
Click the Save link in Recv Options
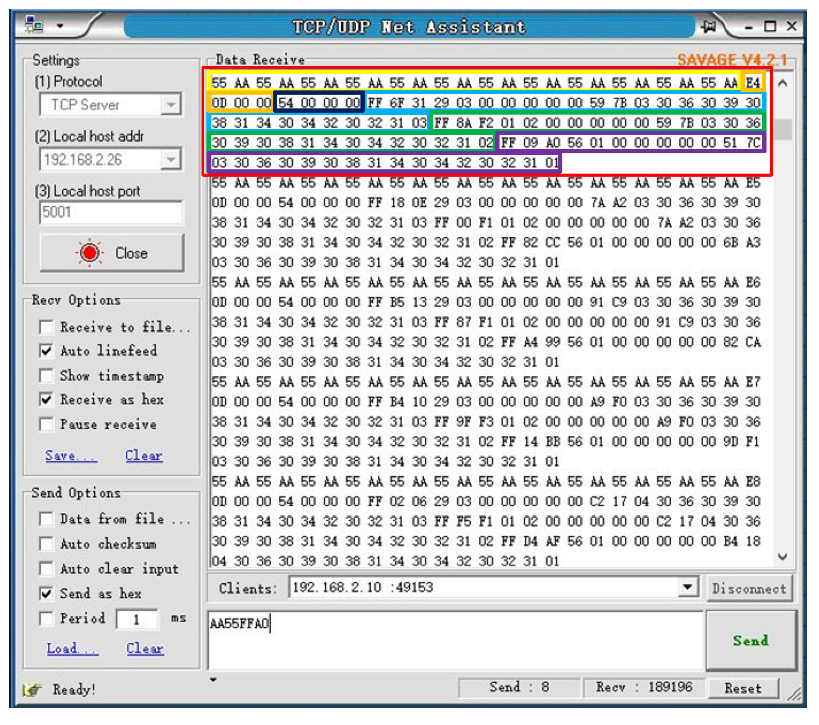tap(70, 456)
